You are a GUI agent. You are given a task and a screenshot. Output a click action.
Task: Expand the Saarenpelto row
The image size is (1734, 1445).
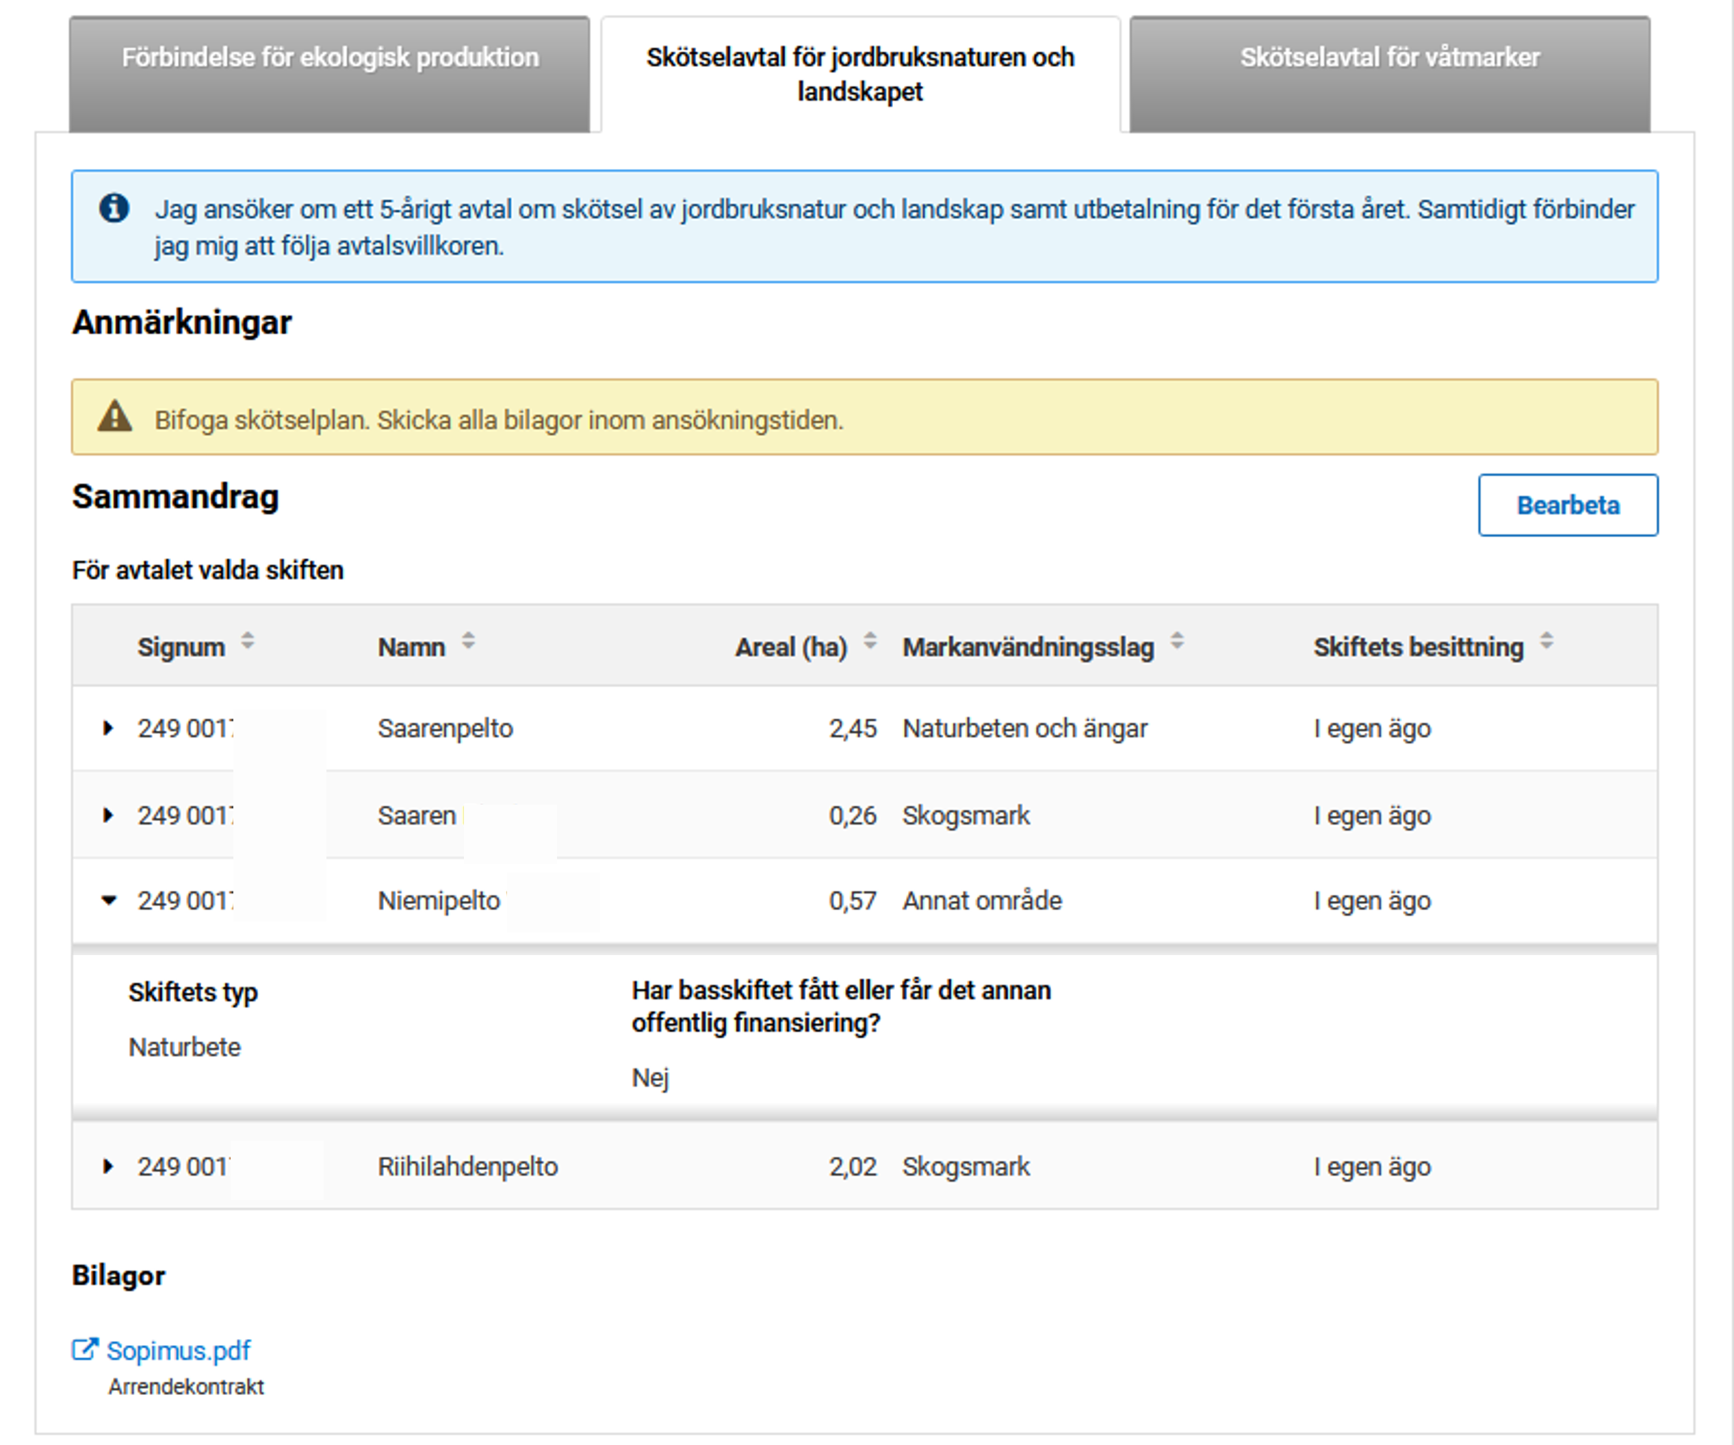pos(108,728)
